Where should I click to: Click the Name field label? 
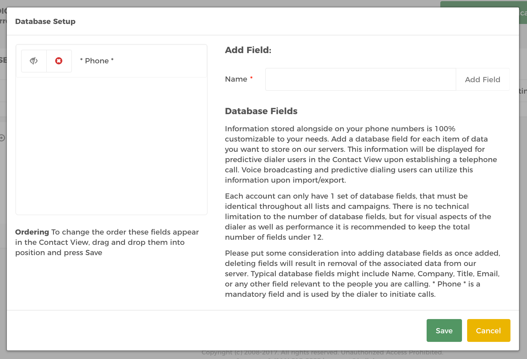point(236,79)
